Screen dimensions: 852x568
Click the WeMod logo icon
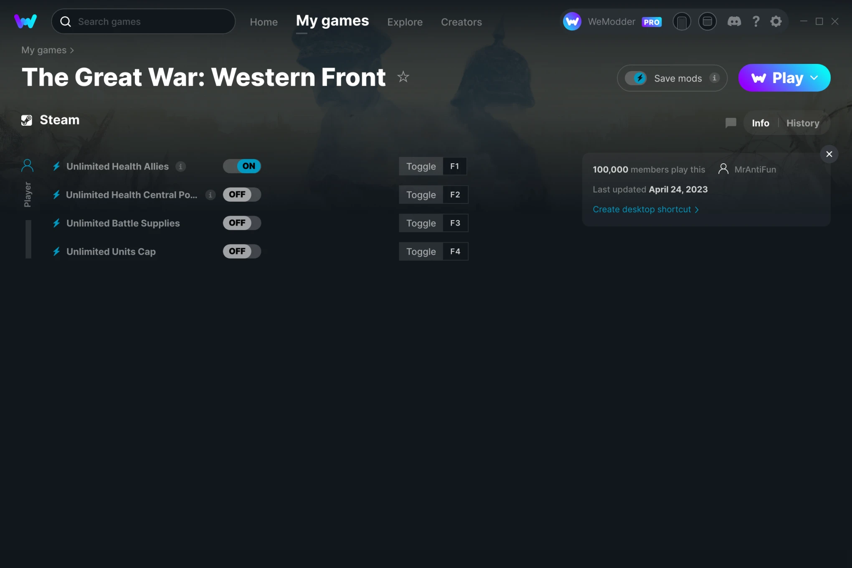(25, 21)
